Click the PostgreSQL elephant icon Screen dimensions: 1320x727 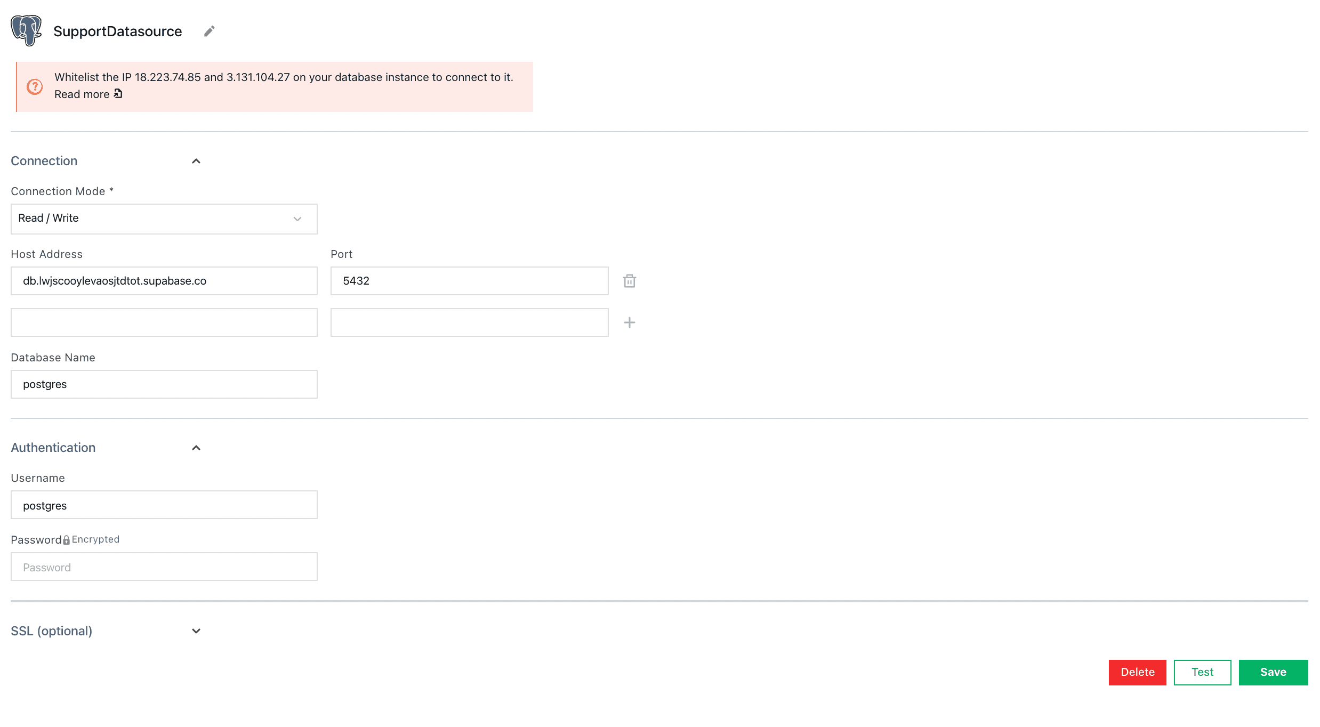[x=25, y=30]
